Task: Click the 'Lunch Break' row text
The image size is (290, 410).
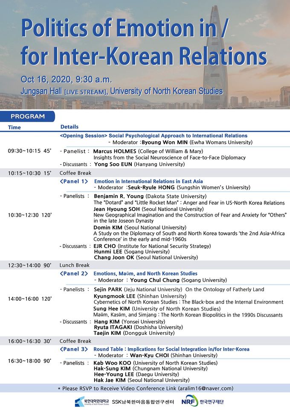Action: 74,265
